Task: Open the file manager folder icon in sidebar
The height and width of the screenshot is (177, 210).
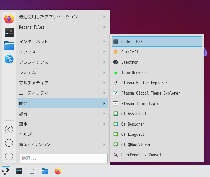Action: pyautogui.click(x=9, y=46)
